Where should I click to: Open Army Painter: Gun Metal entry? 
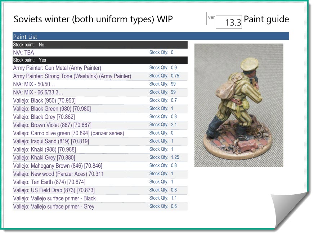pyautogui.click(x=57, y=68)
